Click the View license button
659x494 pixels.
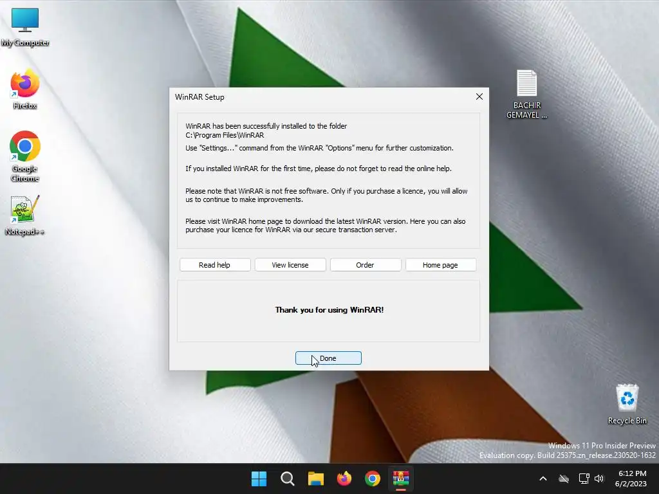(x=290, y=265)
